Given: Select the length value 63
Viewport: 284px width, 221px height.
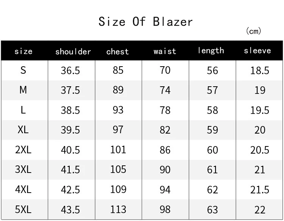Looking at the screenshot, I should click(212, 210).
